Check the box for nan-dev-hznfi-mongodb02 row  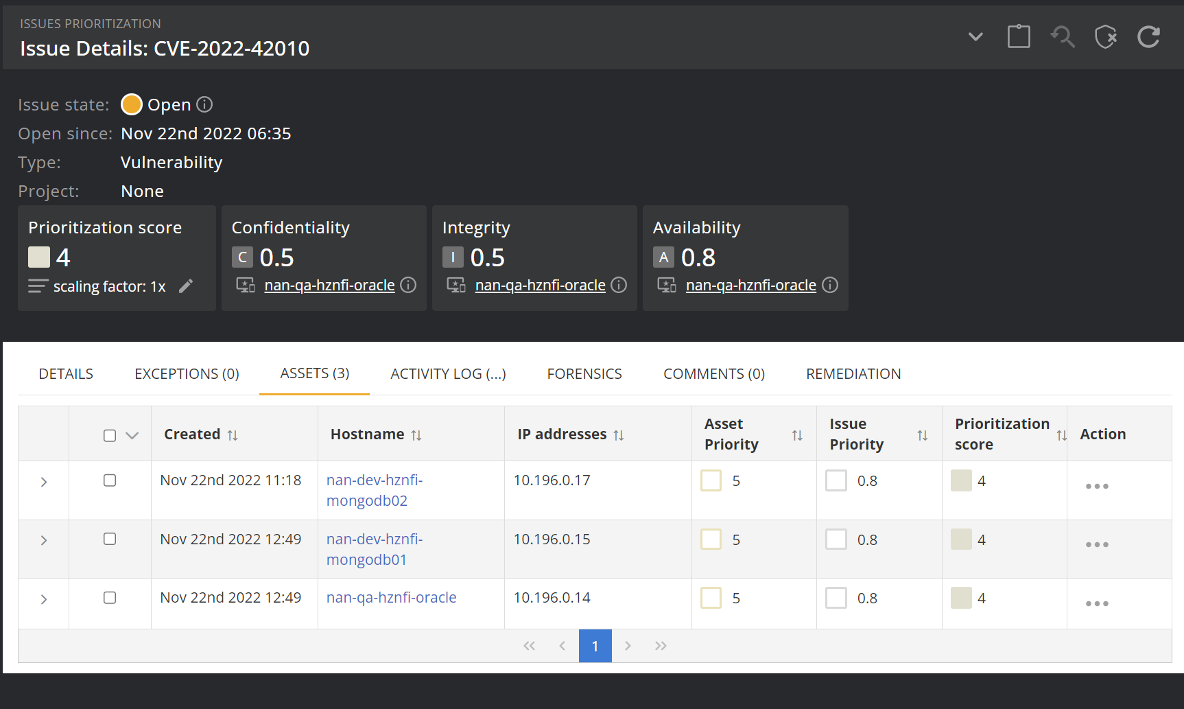tap(110, 480)
